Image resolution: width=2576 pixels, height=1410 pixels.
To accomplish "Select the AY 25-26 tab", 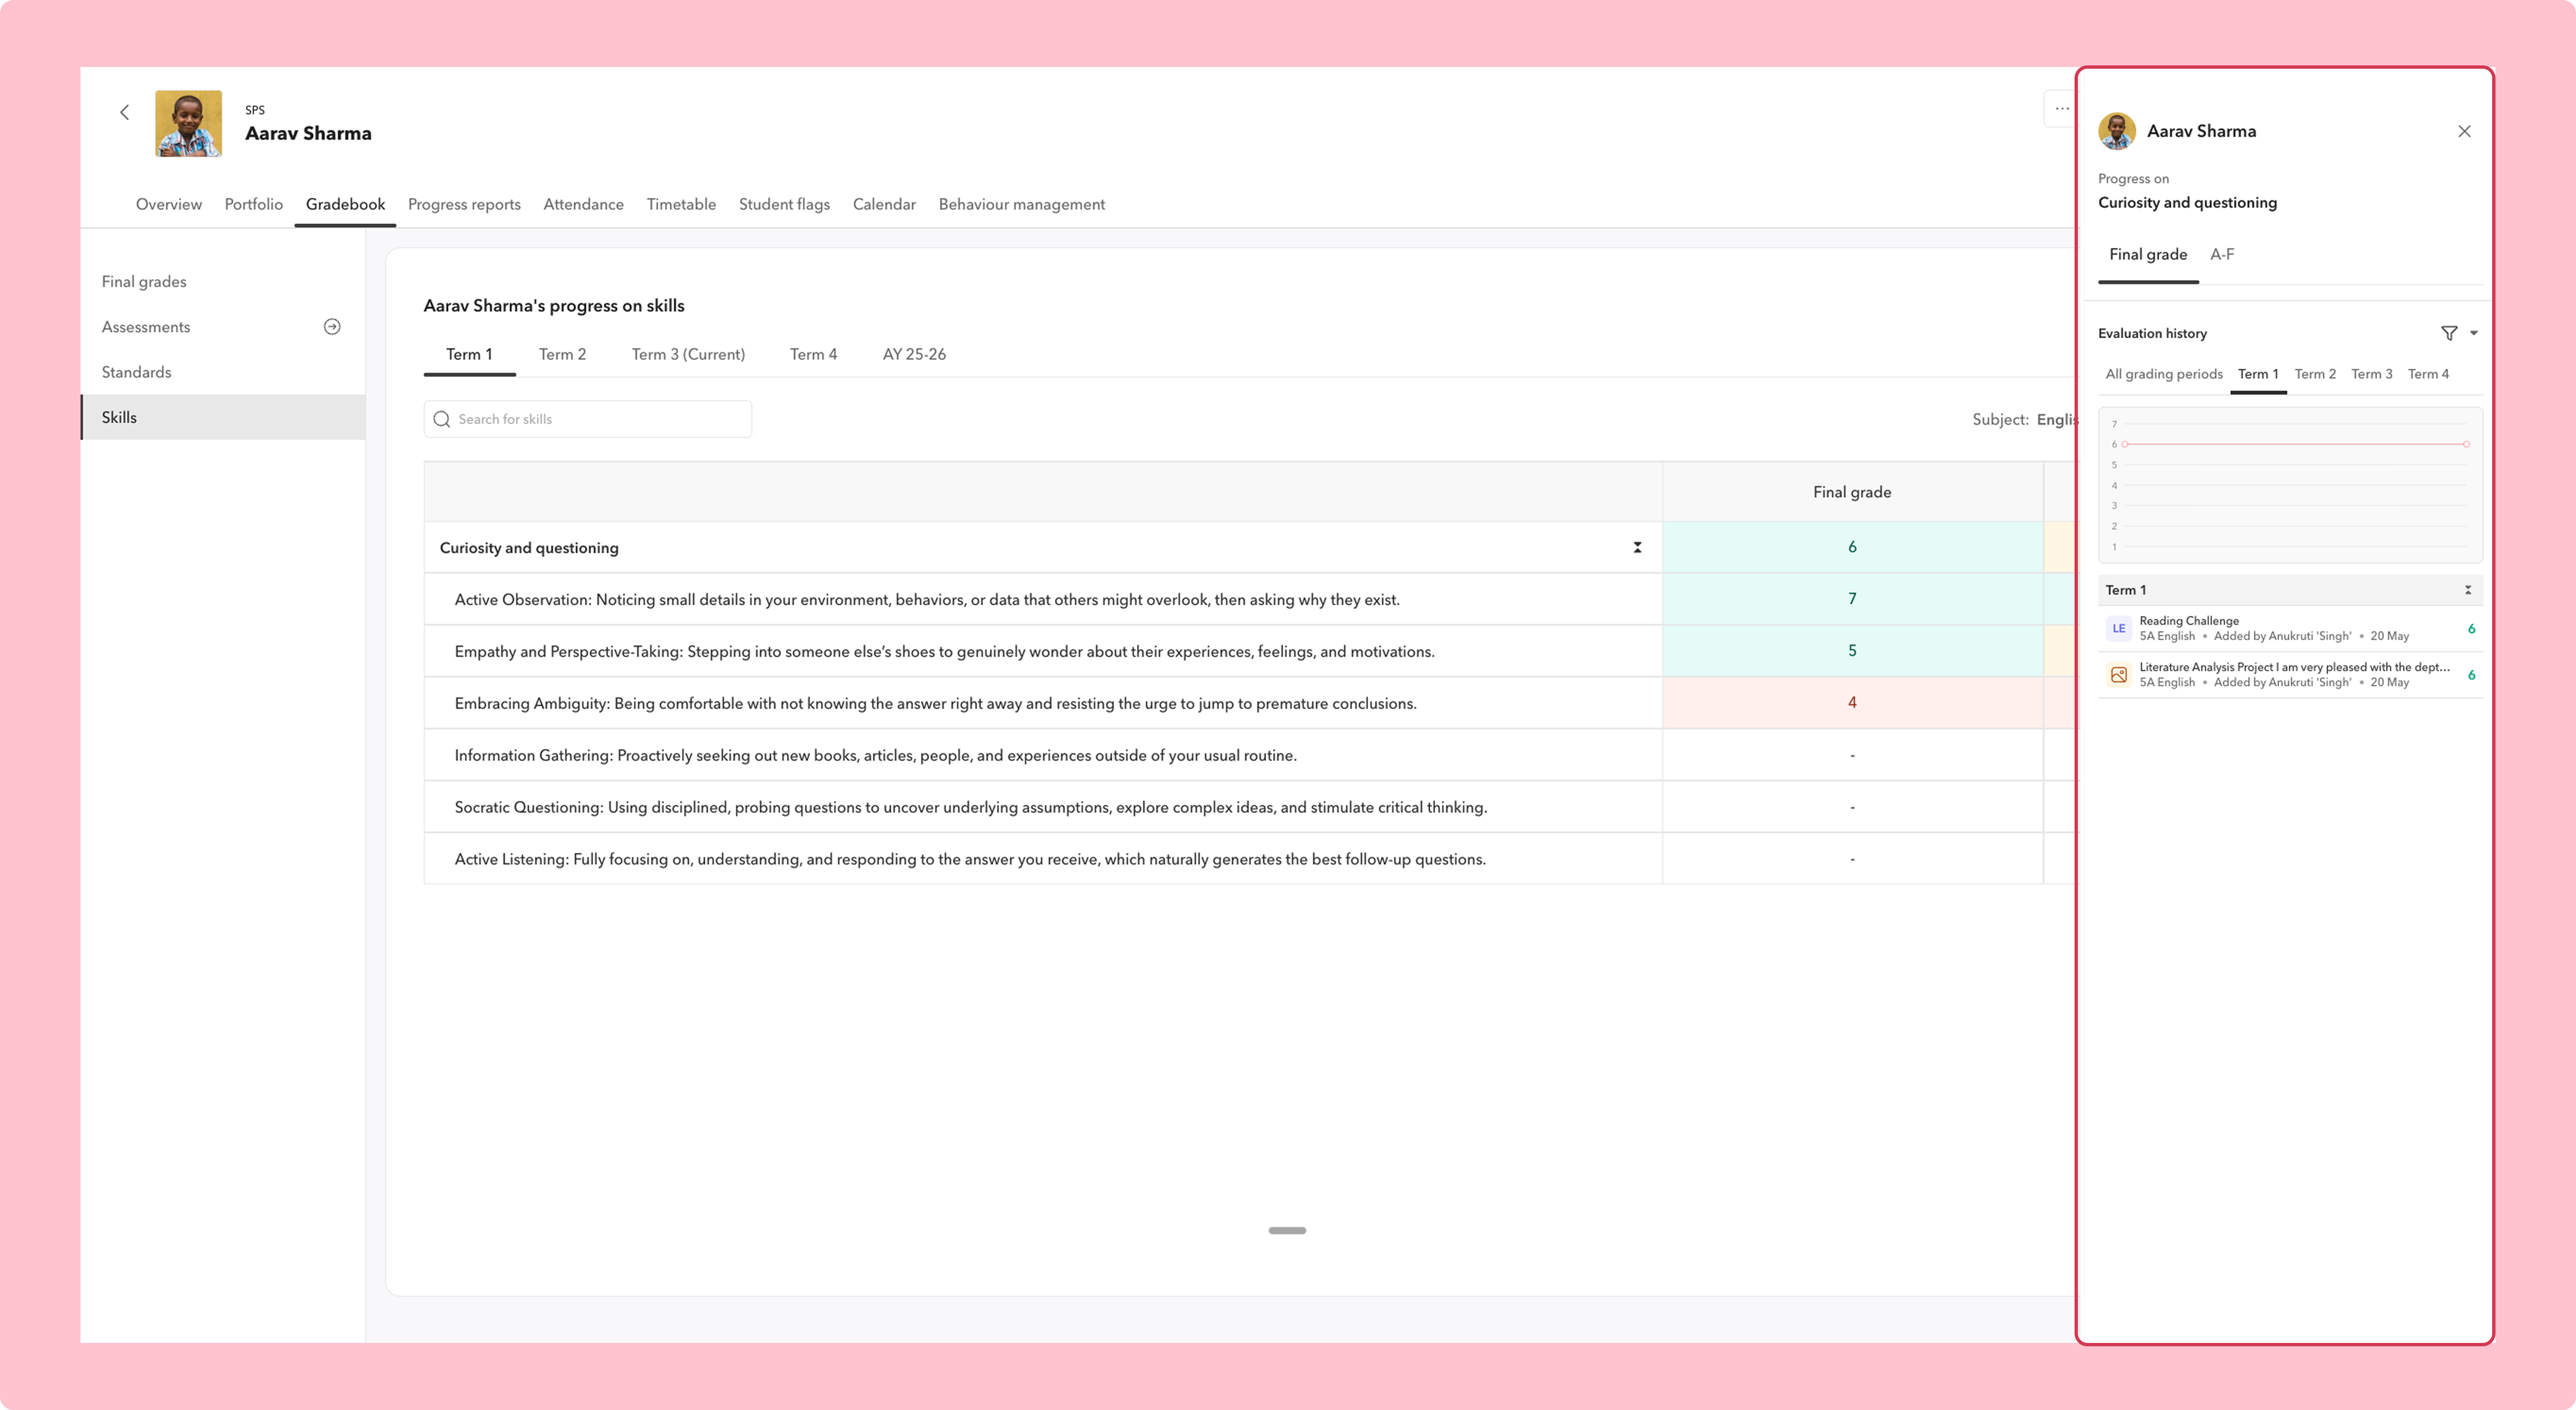I will point(914,354).
